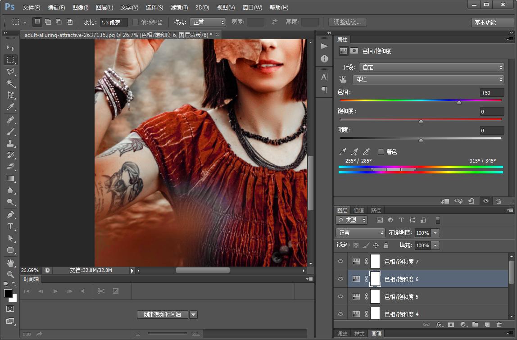Viewport: 517px width, 340px height.
Task: Click the 创建视频时间轴 button
Action: pos(162,315)
